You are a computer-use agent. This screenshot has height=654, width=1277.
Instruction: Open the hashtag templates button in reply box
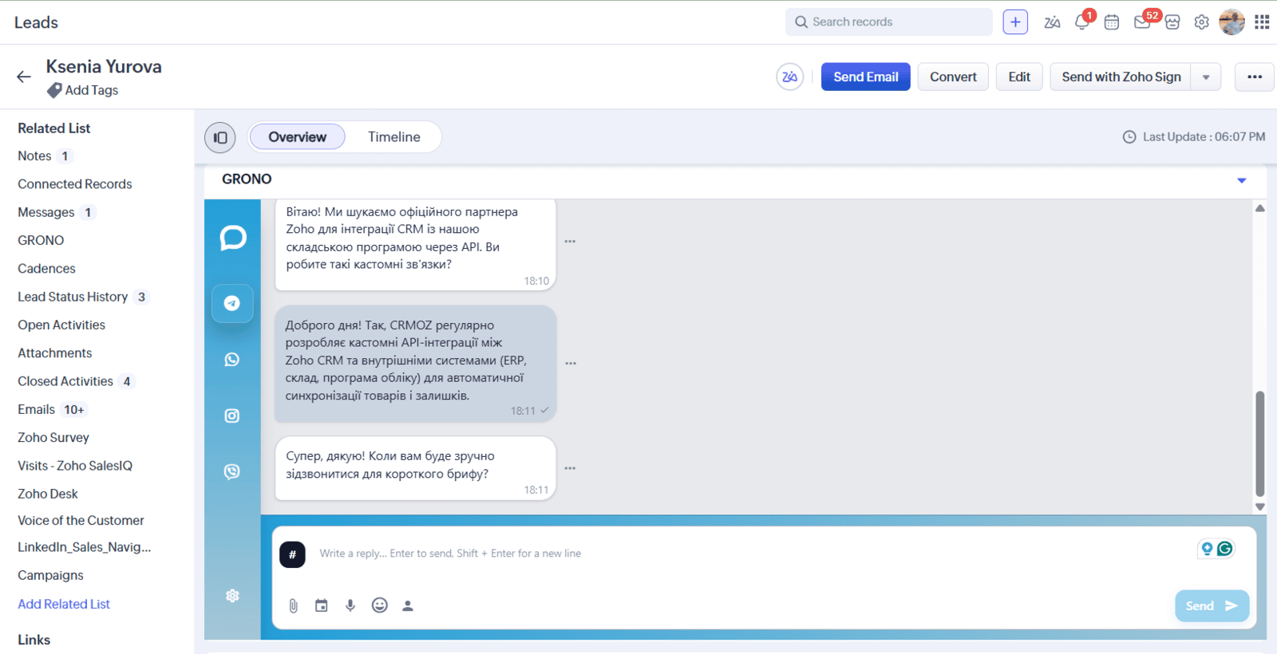(292, 554)
